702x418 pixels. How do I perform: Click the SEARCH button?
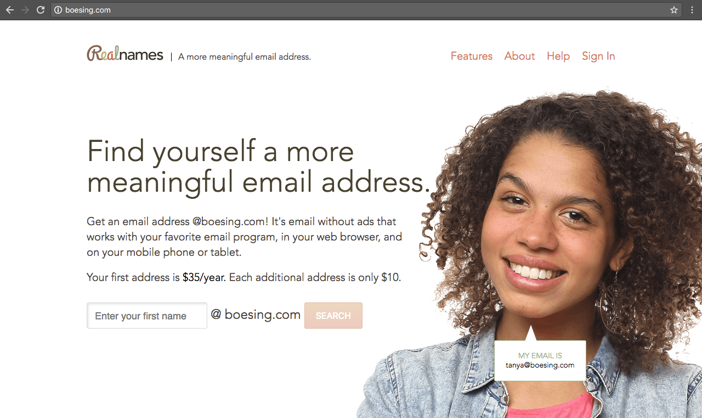[333, 316]
